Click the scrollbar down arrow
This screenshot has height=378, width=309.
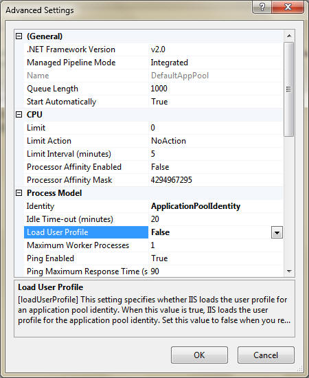pos(289,271)
